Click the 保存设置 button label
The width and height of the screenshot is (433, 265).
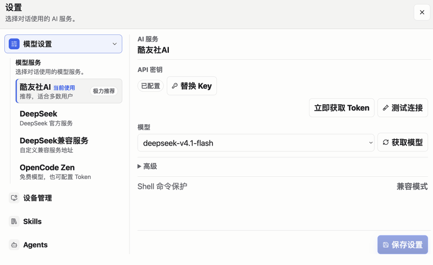coord(407,245)
